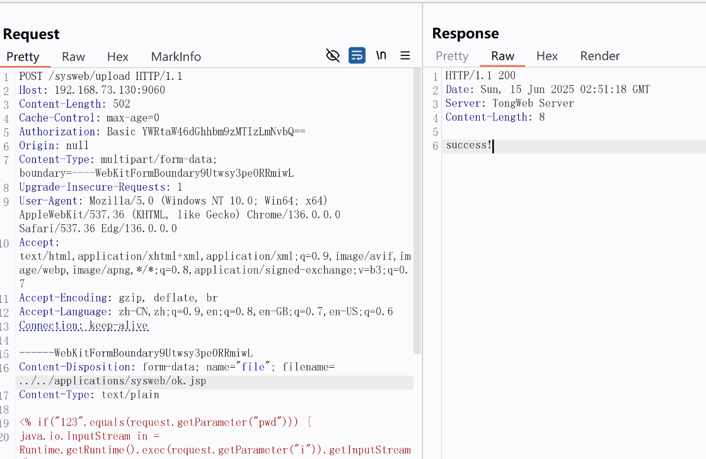Switch to the Request Pretty tab

point(23,57)
